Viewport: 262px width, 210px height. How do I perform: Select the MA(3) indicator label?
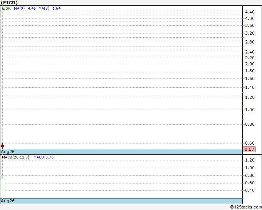coord(44,8)
